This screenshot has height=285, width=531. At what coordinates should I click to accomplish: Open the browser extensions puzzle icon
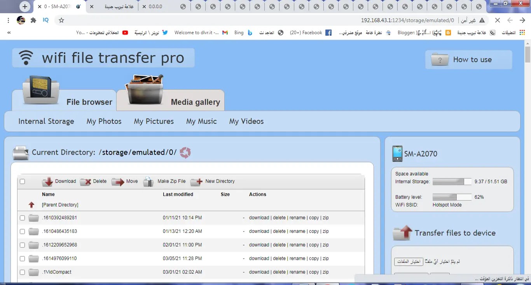[x=33, y=20]
